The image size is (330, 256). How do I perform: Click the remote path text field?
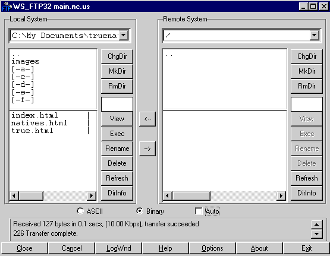237,36
